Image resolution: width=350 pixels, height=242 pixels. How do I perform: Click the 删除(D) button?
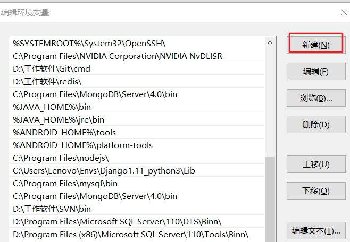(316, 125)
